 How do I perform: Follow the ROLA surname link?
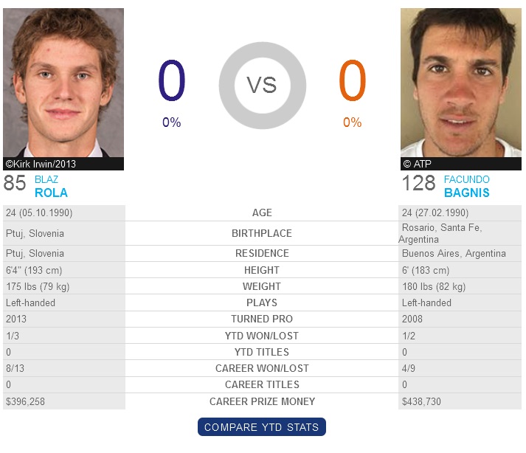pos(51,193)
